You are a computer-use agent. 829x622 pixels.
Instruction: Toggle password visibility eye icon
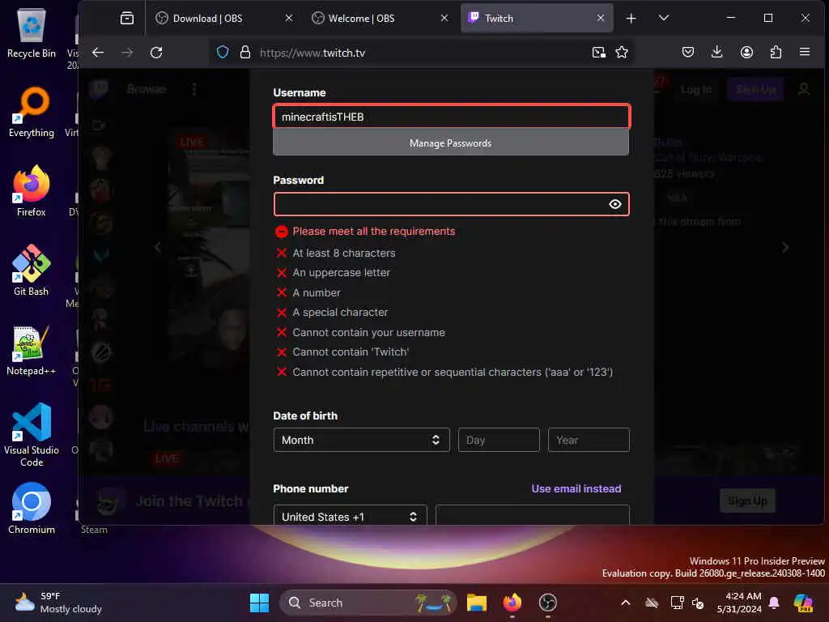(615, 204)
